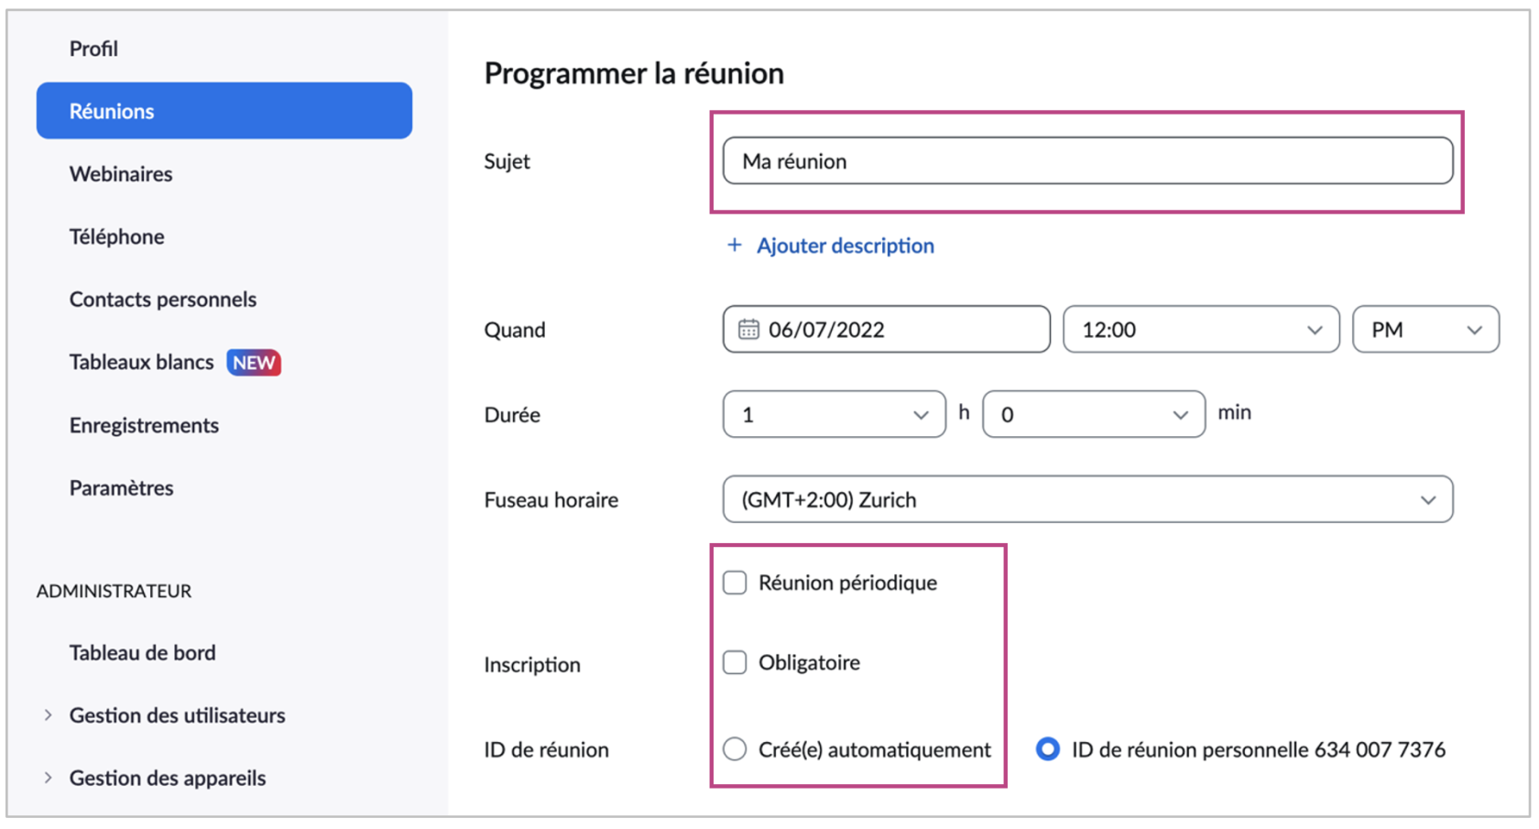Screen dimensions: 1539x829
Task: Click the NEW badge next to Tableaux blancs
Action: [254, 363]
